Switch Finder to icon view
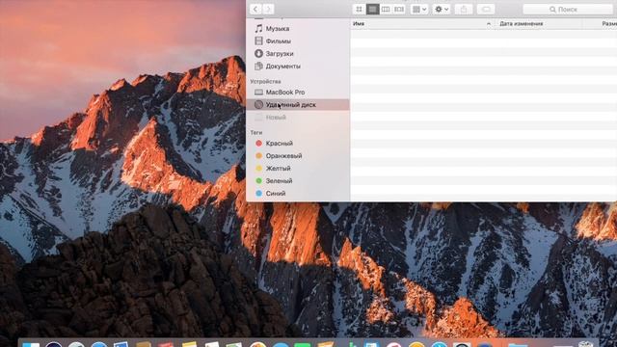 359,9
